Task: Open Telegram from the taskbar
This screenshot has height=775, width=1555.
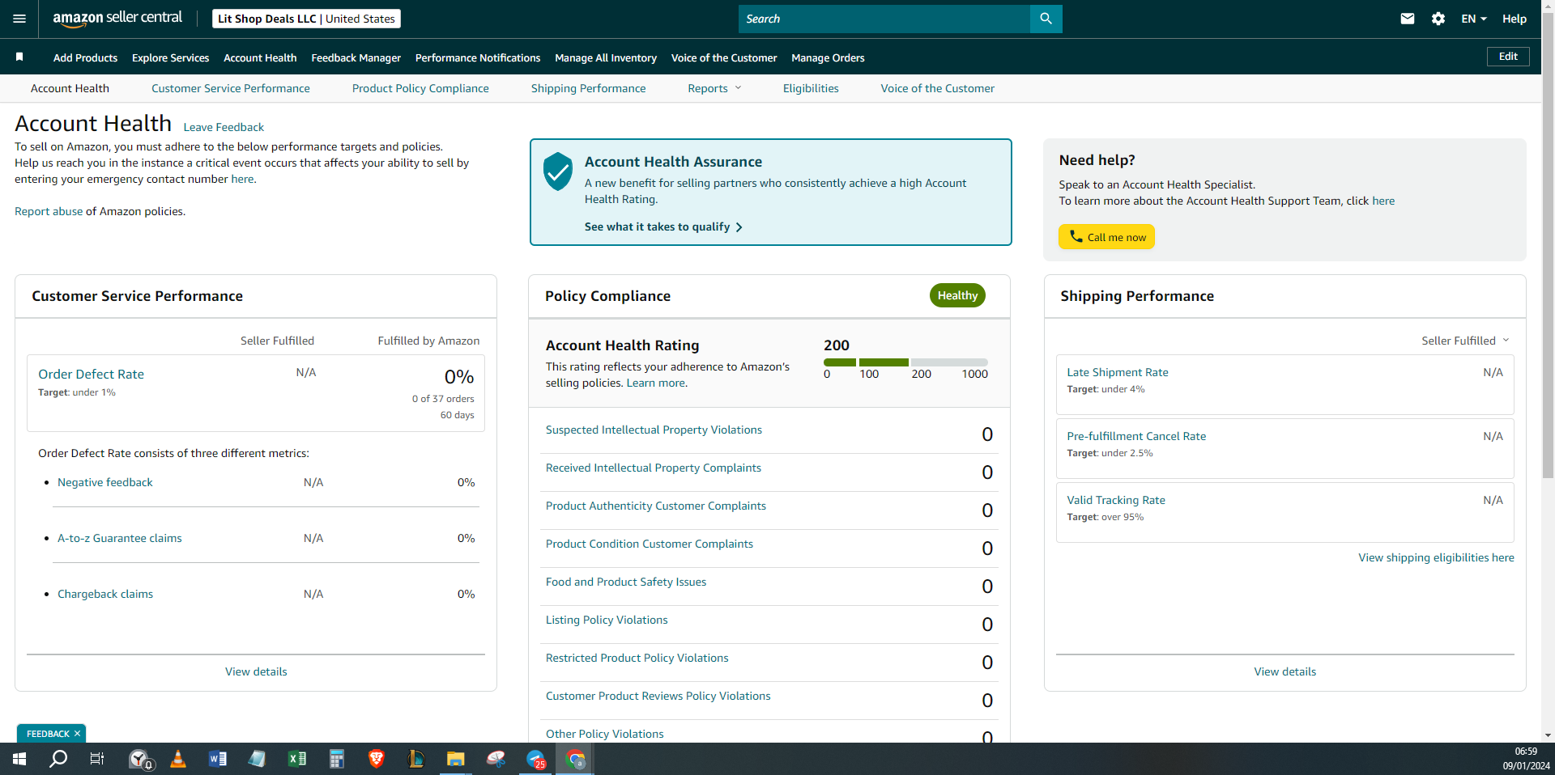Action: coord(535,759)
